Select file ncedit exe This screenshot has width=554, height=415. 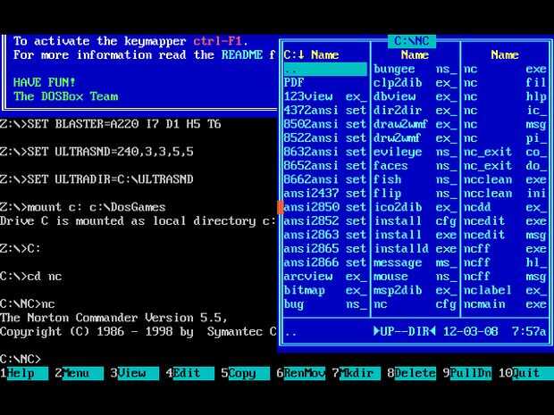(505, 221)
